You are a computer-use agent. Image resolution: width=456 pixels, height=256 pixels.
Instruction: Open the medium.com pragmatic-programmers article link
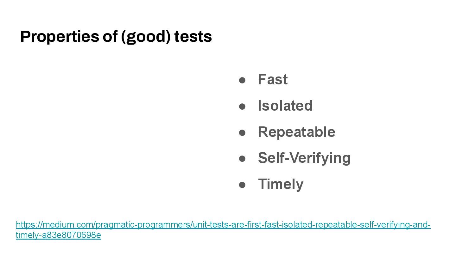(223, 225)
